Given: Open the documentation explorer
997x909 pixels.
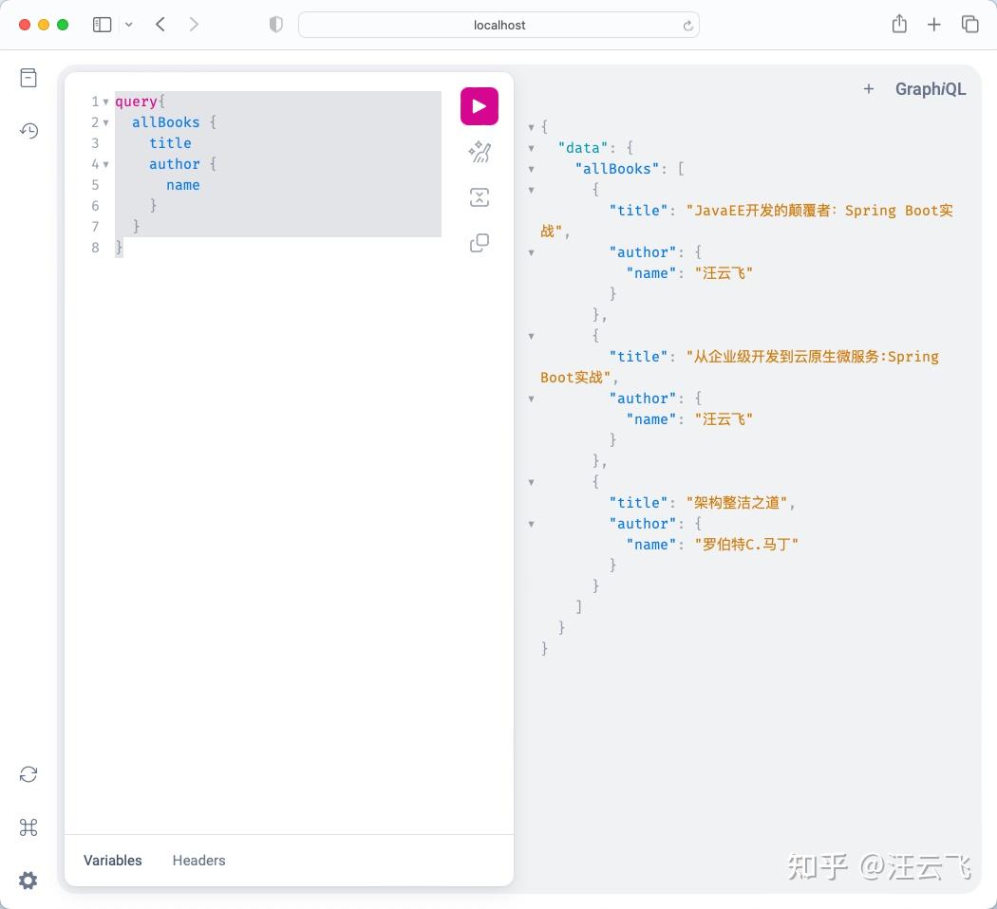Looking at the screenshot, I should click(28, 77).
